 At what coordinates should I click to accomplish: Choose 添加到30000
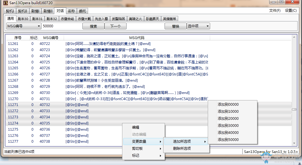(x=233, y=125)
